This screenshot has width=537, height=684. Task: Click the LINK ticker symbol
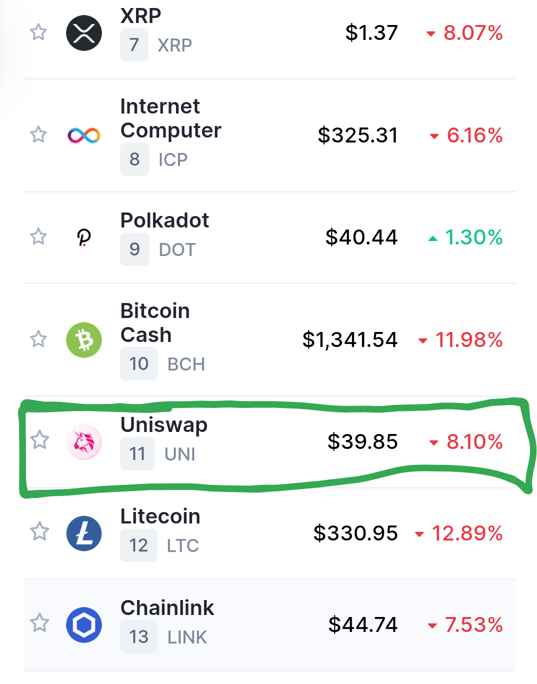pos(187,637)
